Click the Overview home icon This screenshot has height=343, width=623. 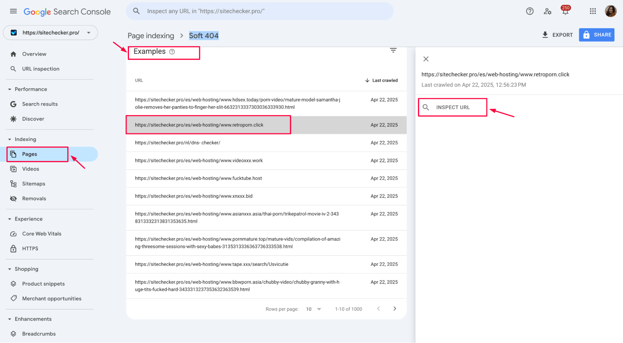pos(13,54)
